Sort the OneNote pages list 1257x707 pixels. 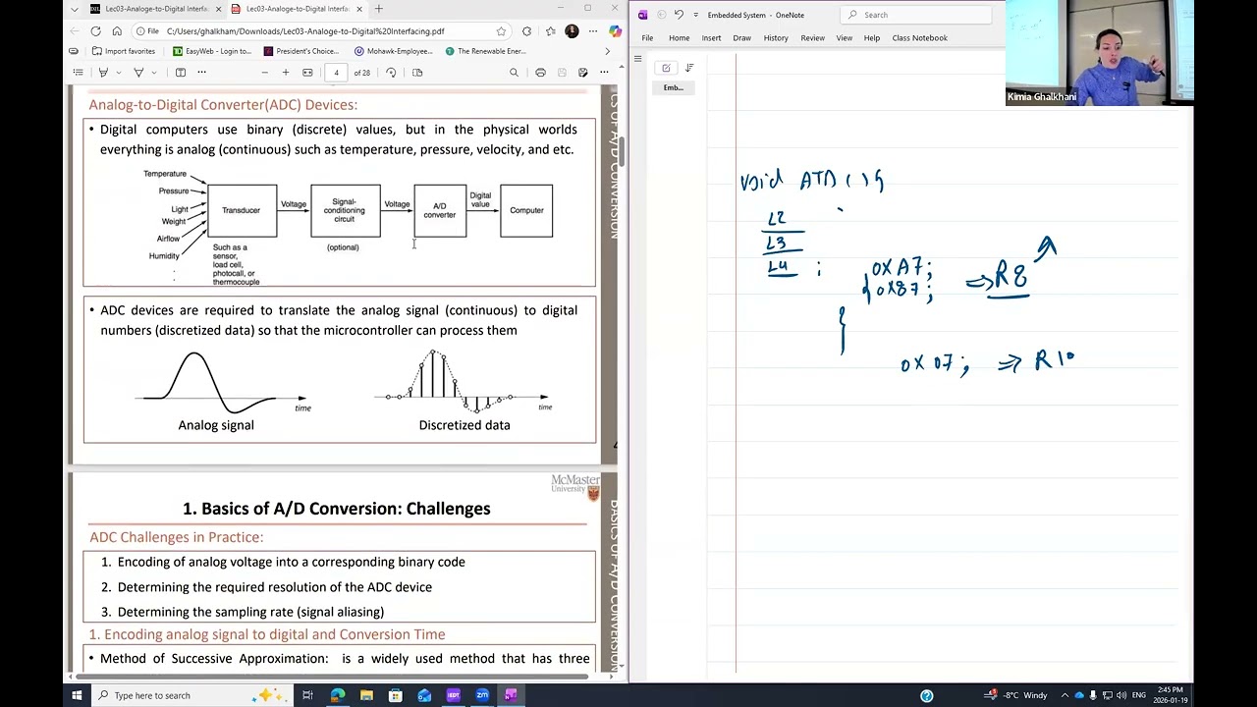(689, 68)
